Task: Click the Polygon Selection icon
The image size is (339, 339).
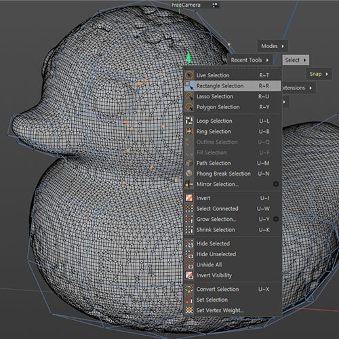Action: (189, 107)
